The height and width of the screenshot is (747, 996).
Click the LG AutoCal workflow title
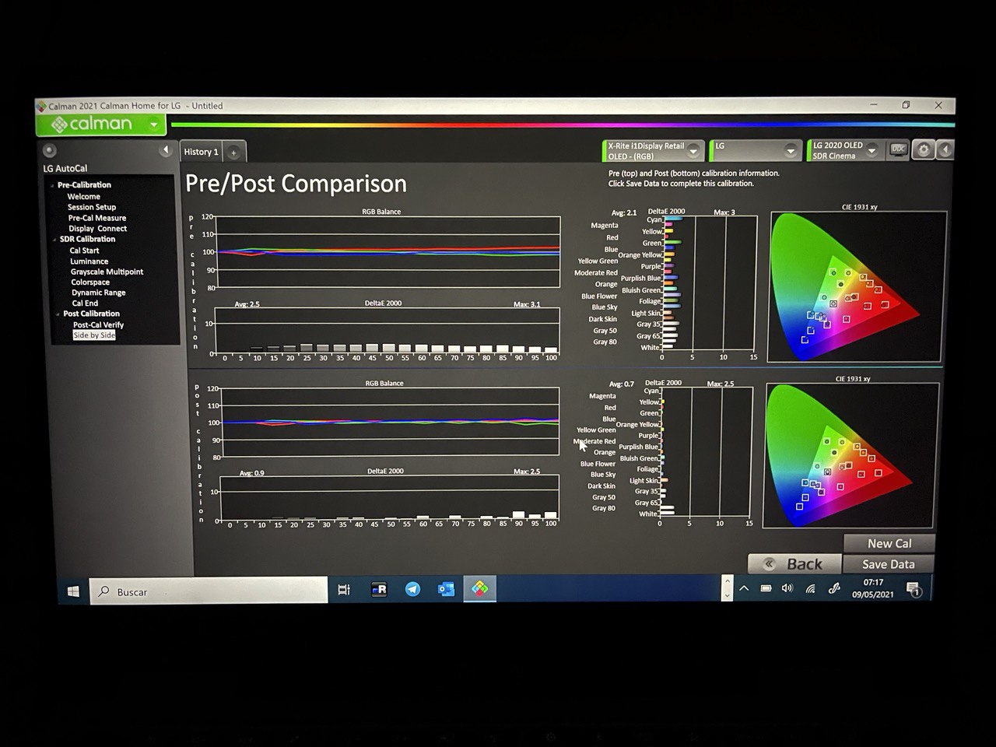[x=65, y=168]
